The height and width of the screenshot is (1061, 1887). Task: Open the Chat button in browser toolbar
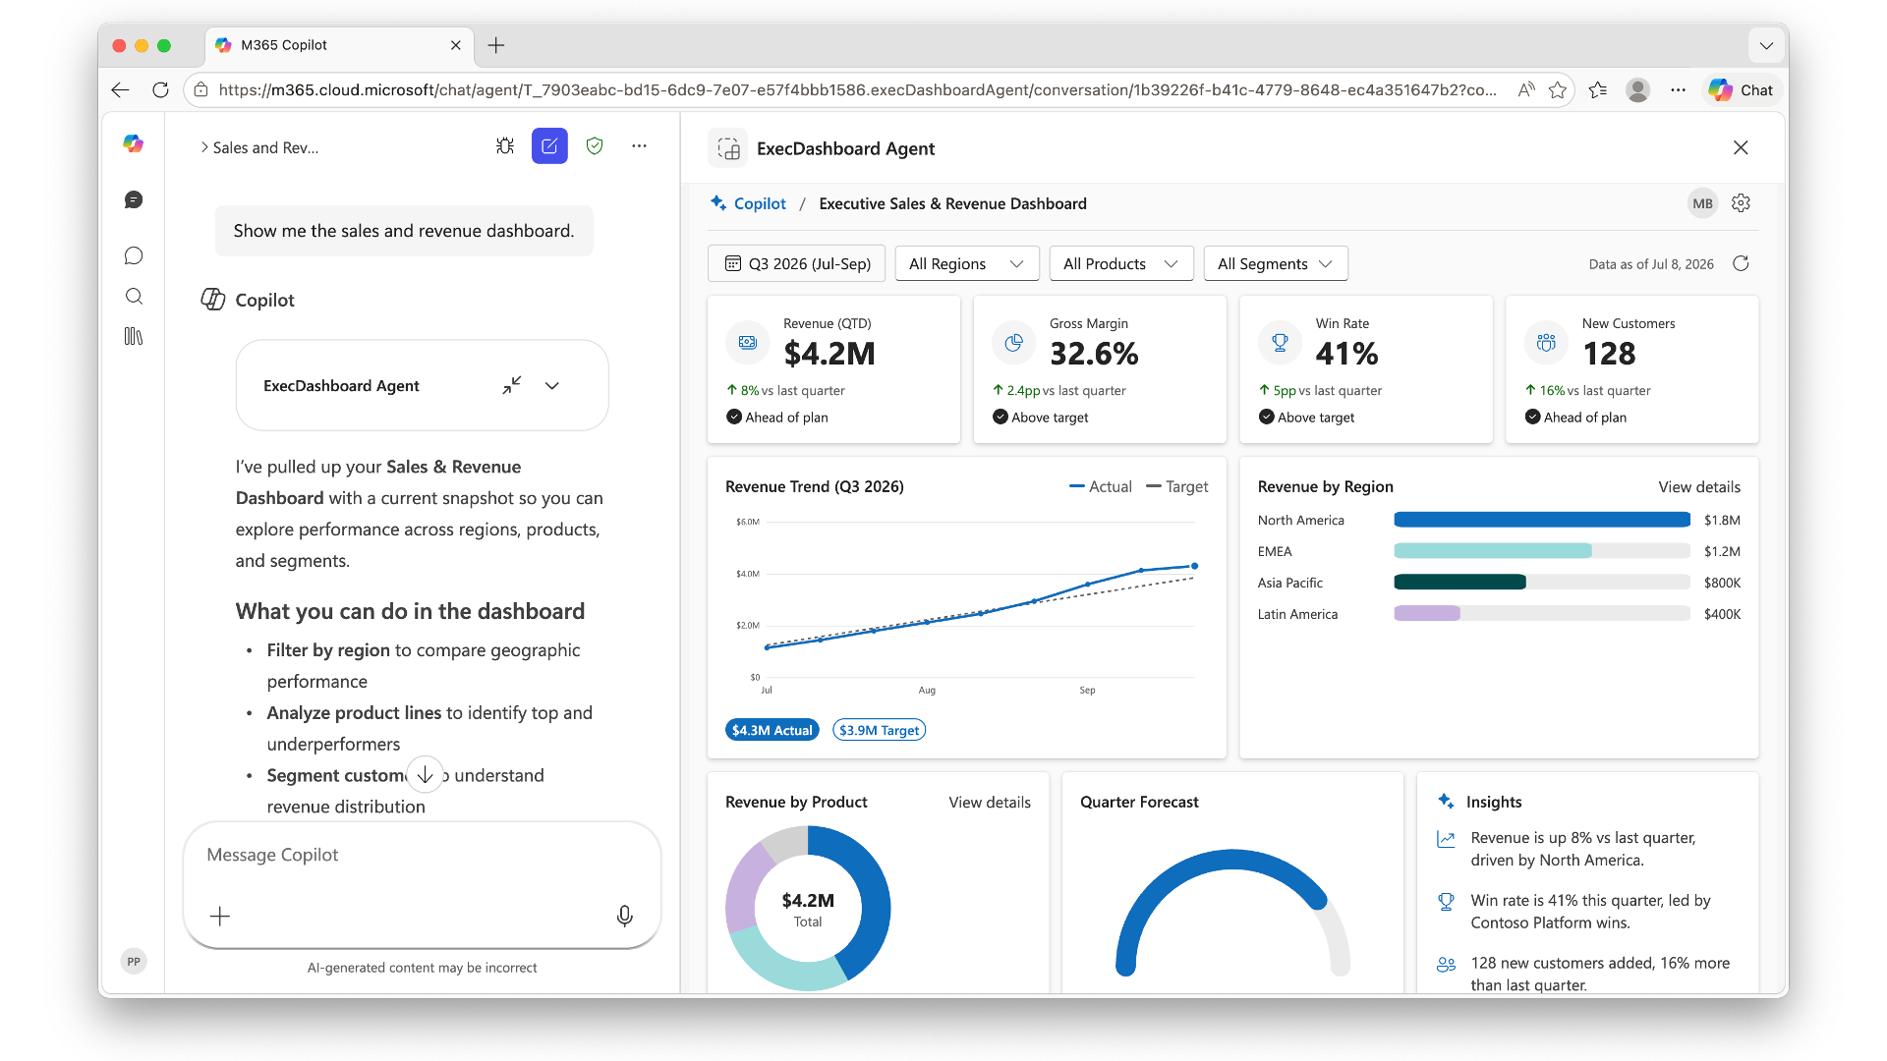1742,90
